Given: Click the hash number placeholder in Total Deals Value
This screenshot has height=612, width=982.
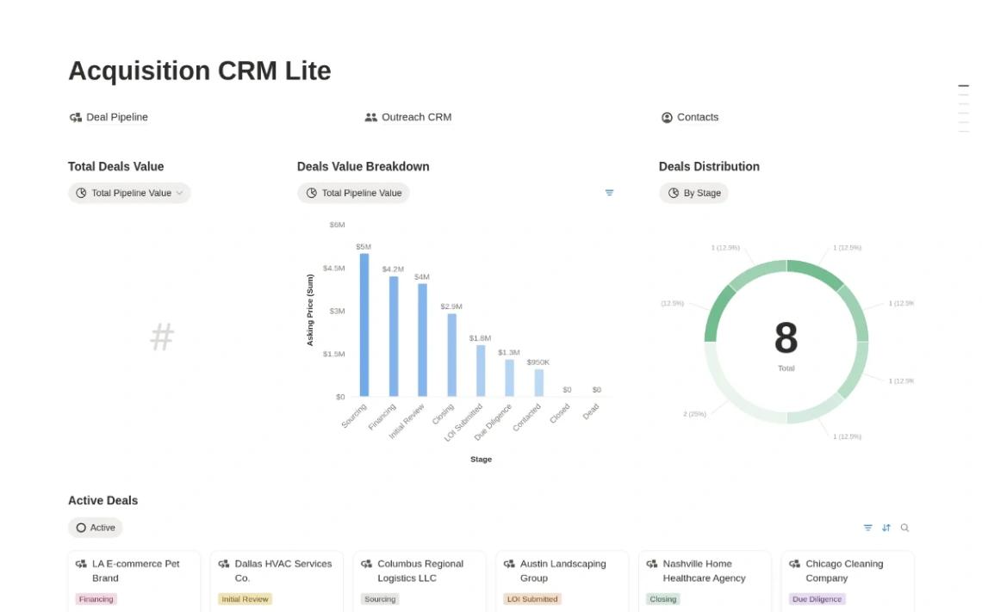Looking at the screenshot, I should pyautogui.click(x=162, y=337).
